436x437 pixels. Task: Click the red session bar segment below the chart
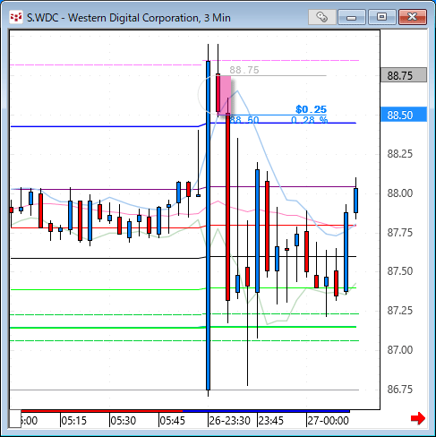click(x=102, y=411)
